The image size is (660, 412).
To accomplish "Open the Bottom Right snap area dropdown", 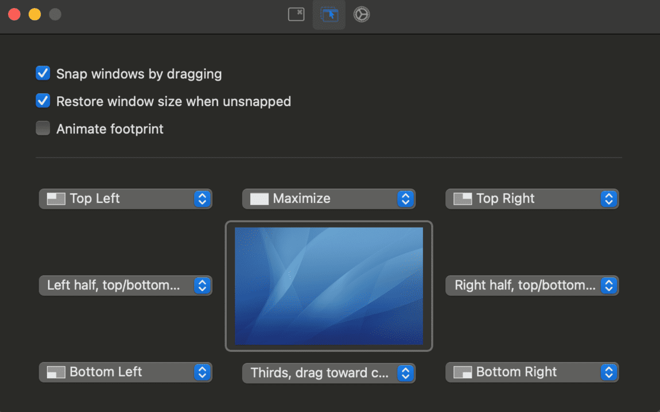I will (x=532, y=372).
